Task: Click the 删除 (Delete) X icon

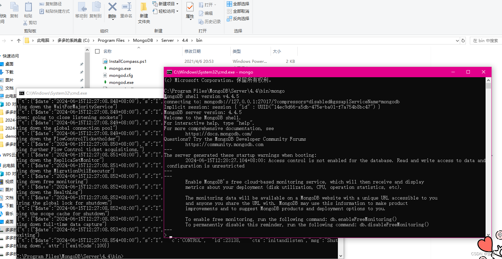Action: (112, 7)
